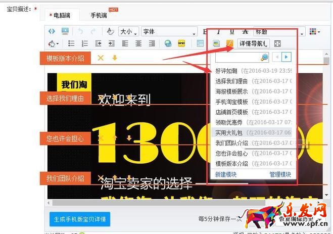This screenshot has width=333, height=234.
Task: Toggle the fullscreen editor icon
Action: pos(277,43)
